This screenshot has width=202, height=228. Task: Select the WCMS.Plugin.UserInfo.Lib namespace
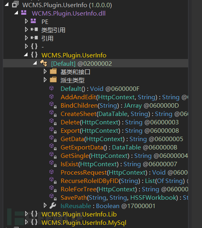point(79,214)
